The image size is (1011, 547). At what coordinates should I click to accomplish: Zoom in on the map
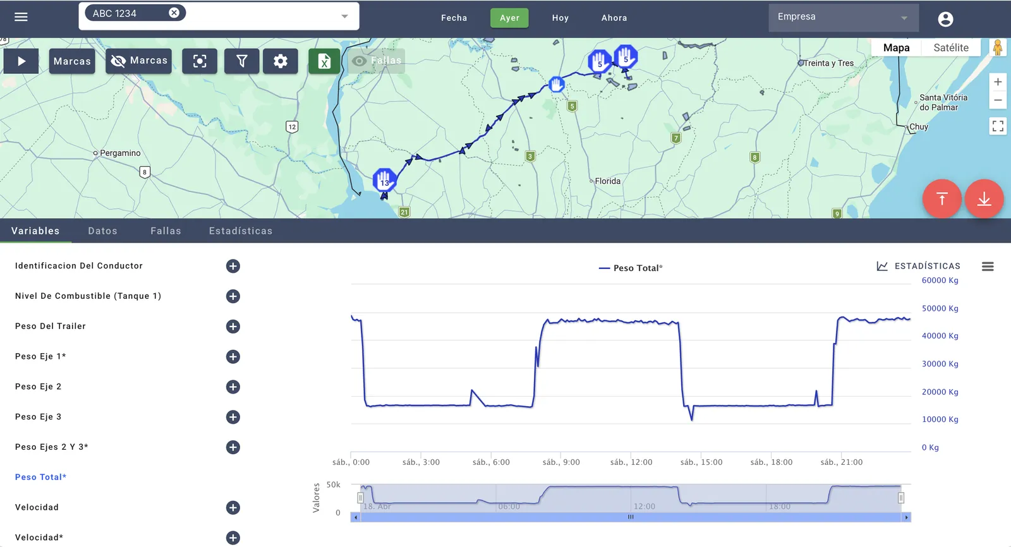pyautogui.click(x=998, y=82)
